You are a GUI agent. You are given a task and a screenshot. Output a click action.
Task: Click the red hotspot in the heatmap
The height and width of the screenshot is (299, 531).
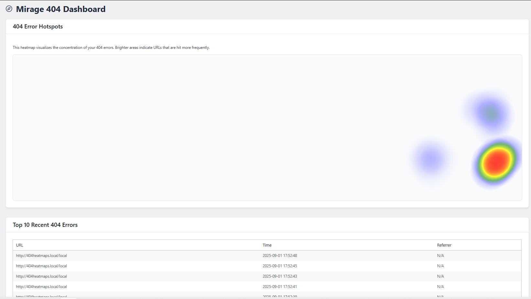coord(496,161)
